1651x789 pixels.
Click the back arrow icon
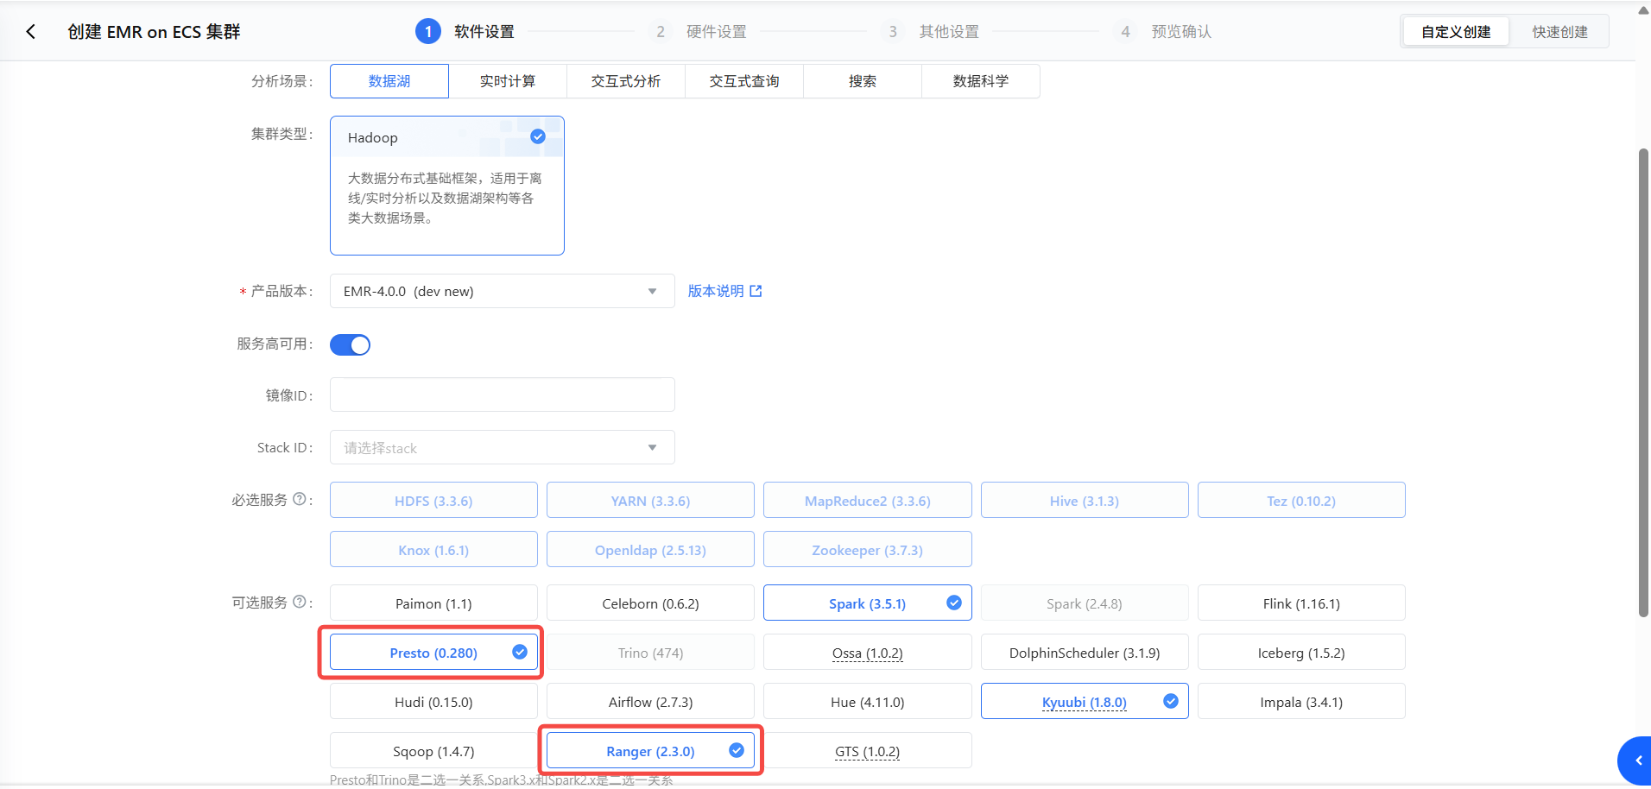(31, 32)
